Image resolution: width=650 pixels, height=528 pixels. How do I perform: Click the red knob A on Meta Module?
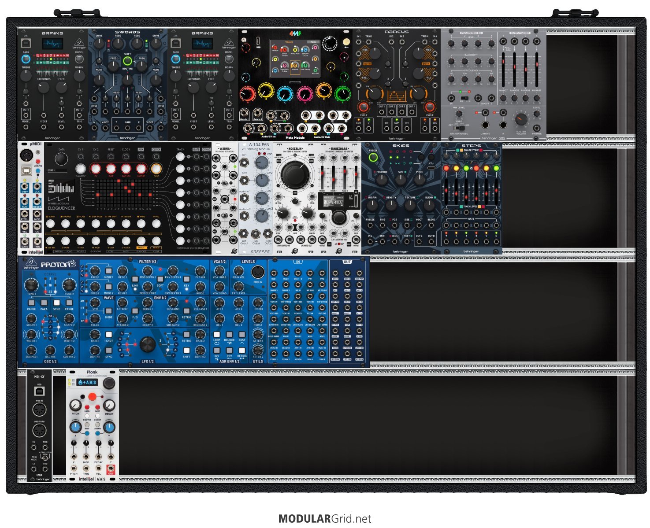point(247,93)
